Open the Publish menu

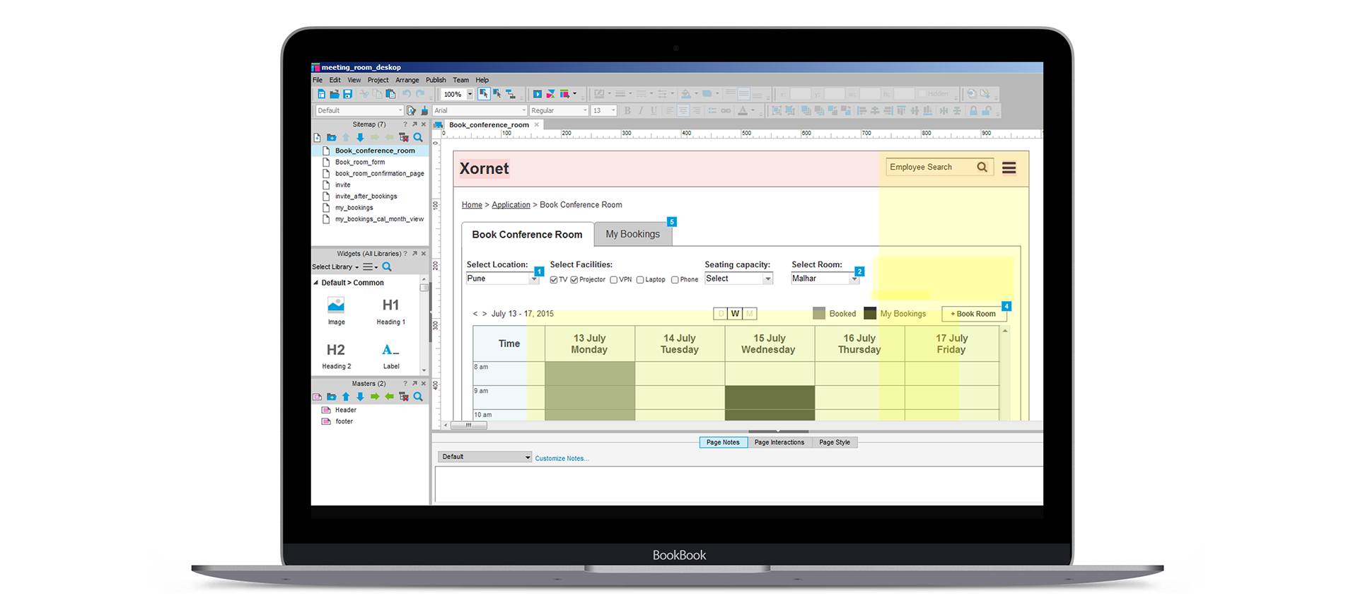[436, 81]
